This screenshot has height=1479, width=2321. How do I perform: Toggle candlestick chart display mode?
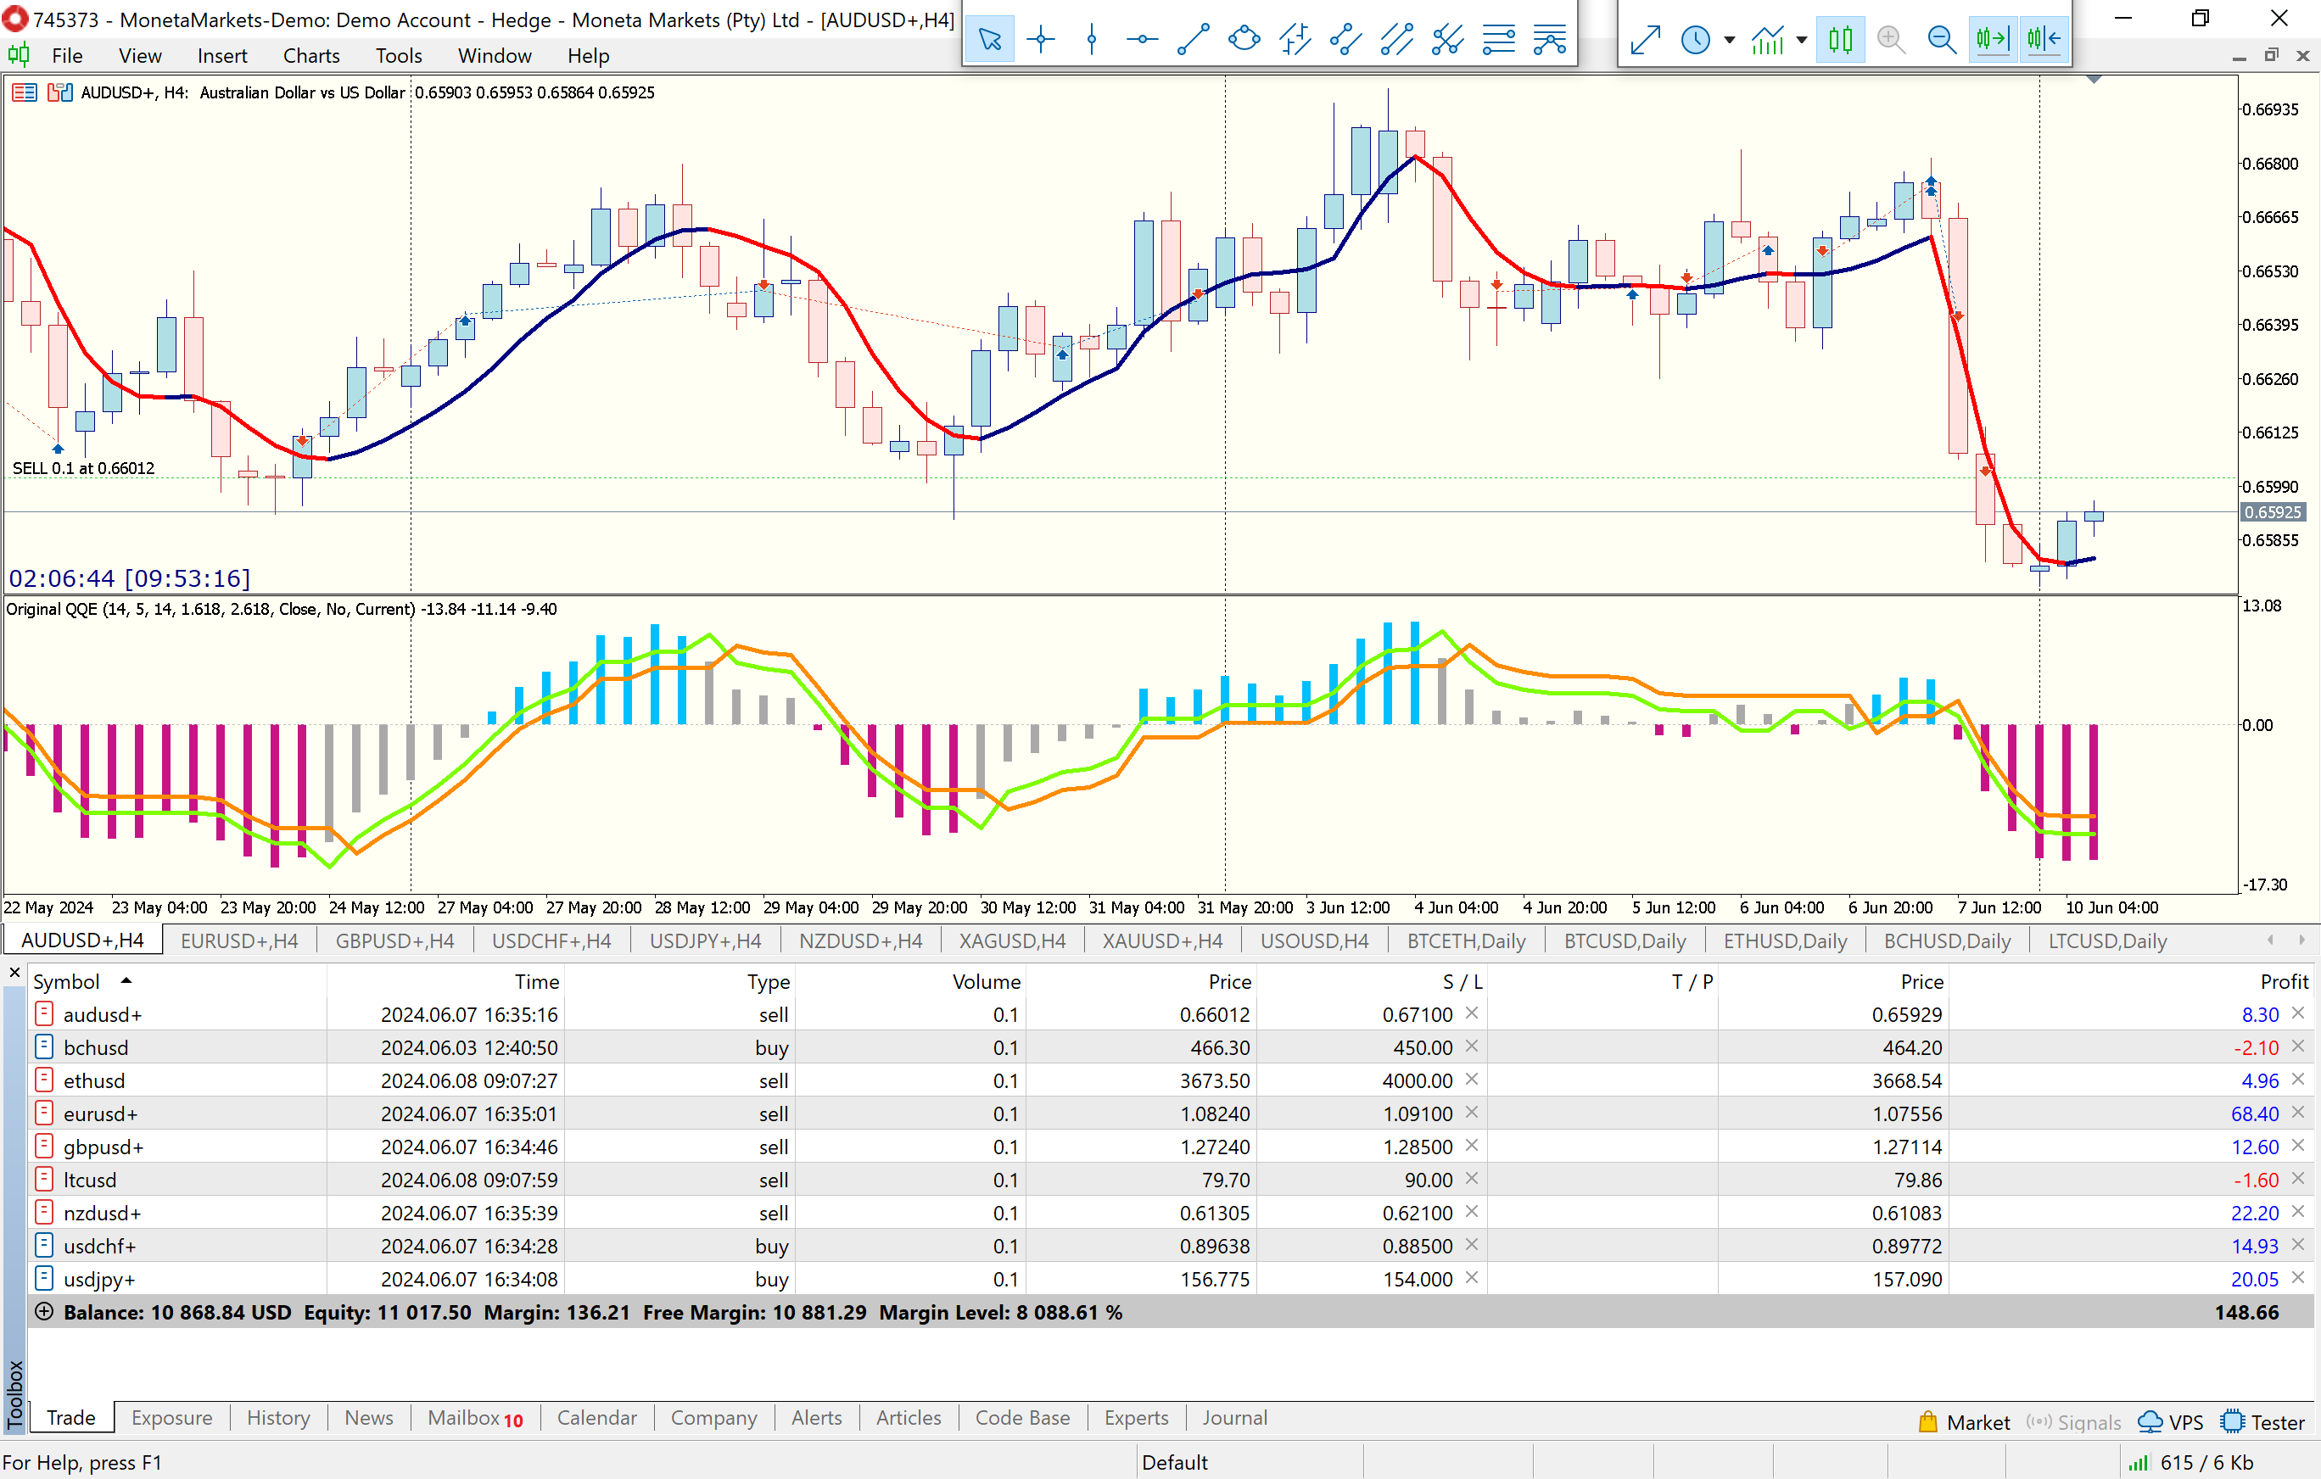(x=1840, y=40)
